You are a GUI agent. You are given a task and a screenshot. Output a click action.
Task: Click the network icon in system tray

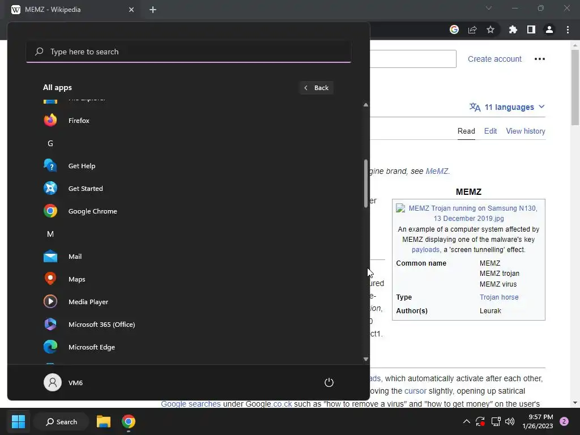[496, 421]
